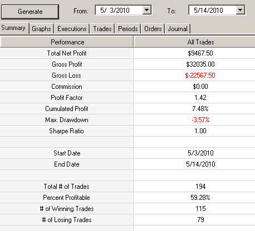Viewport: 255px width, 231px height.
Task: Switch to the Graphs tab
Action: (x=41, y=29)
